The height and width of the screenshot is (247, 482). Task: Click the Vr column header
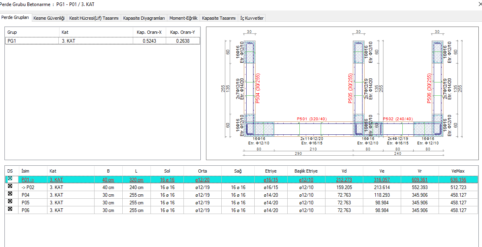[x=421, y=170]
